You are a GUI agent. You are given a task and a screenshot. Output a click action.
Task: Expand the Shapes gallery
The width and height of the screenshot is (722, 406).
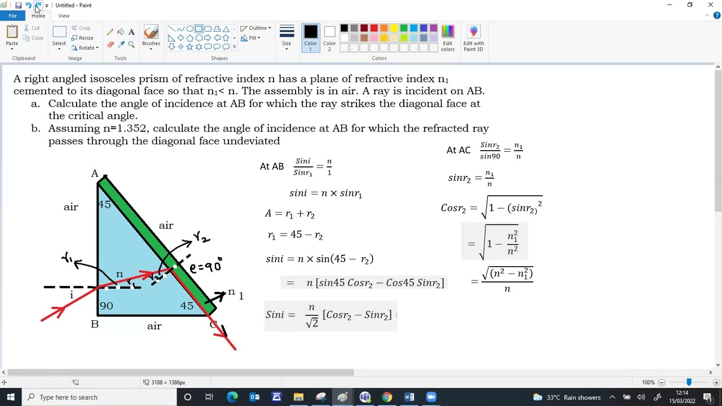(234, 47)
